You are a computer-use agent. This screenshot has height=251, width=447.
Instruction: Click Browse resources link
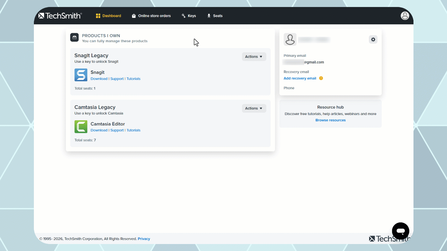point(330,120)
